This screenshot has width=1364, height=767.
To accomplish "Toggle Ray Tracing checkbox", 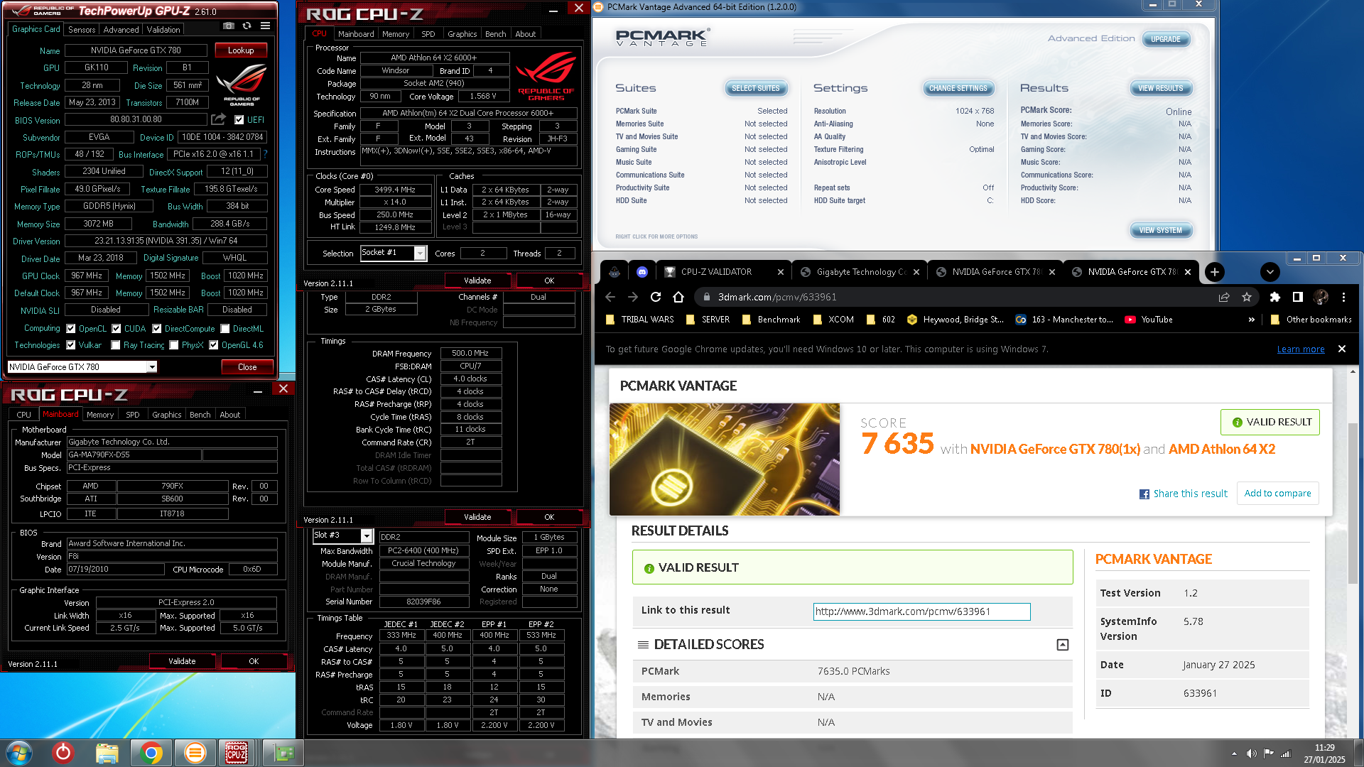I will pyautogui.click(x=116, y=345).
